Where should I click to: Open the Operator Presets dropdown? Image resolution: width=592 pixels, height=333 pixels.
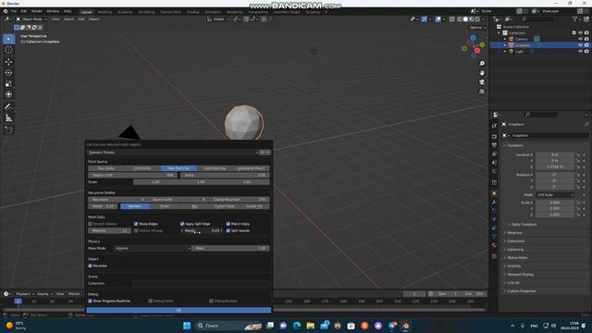(x=173, y=152)
